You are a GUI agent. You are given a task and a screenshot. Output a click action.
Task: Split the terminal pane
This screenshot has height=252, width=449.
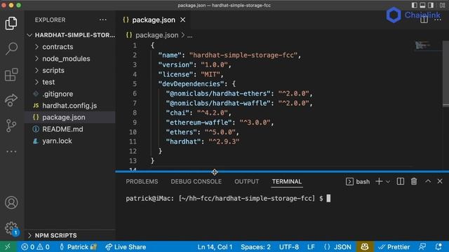pyautogui.click(x=401, y=181)
